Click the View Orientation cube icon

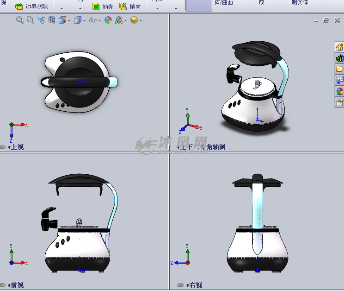point(62,20)
